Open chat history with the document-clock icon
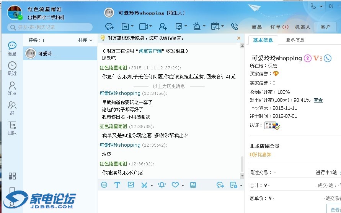Viewport: 341px width, 213px height. (x=233, y=185)
